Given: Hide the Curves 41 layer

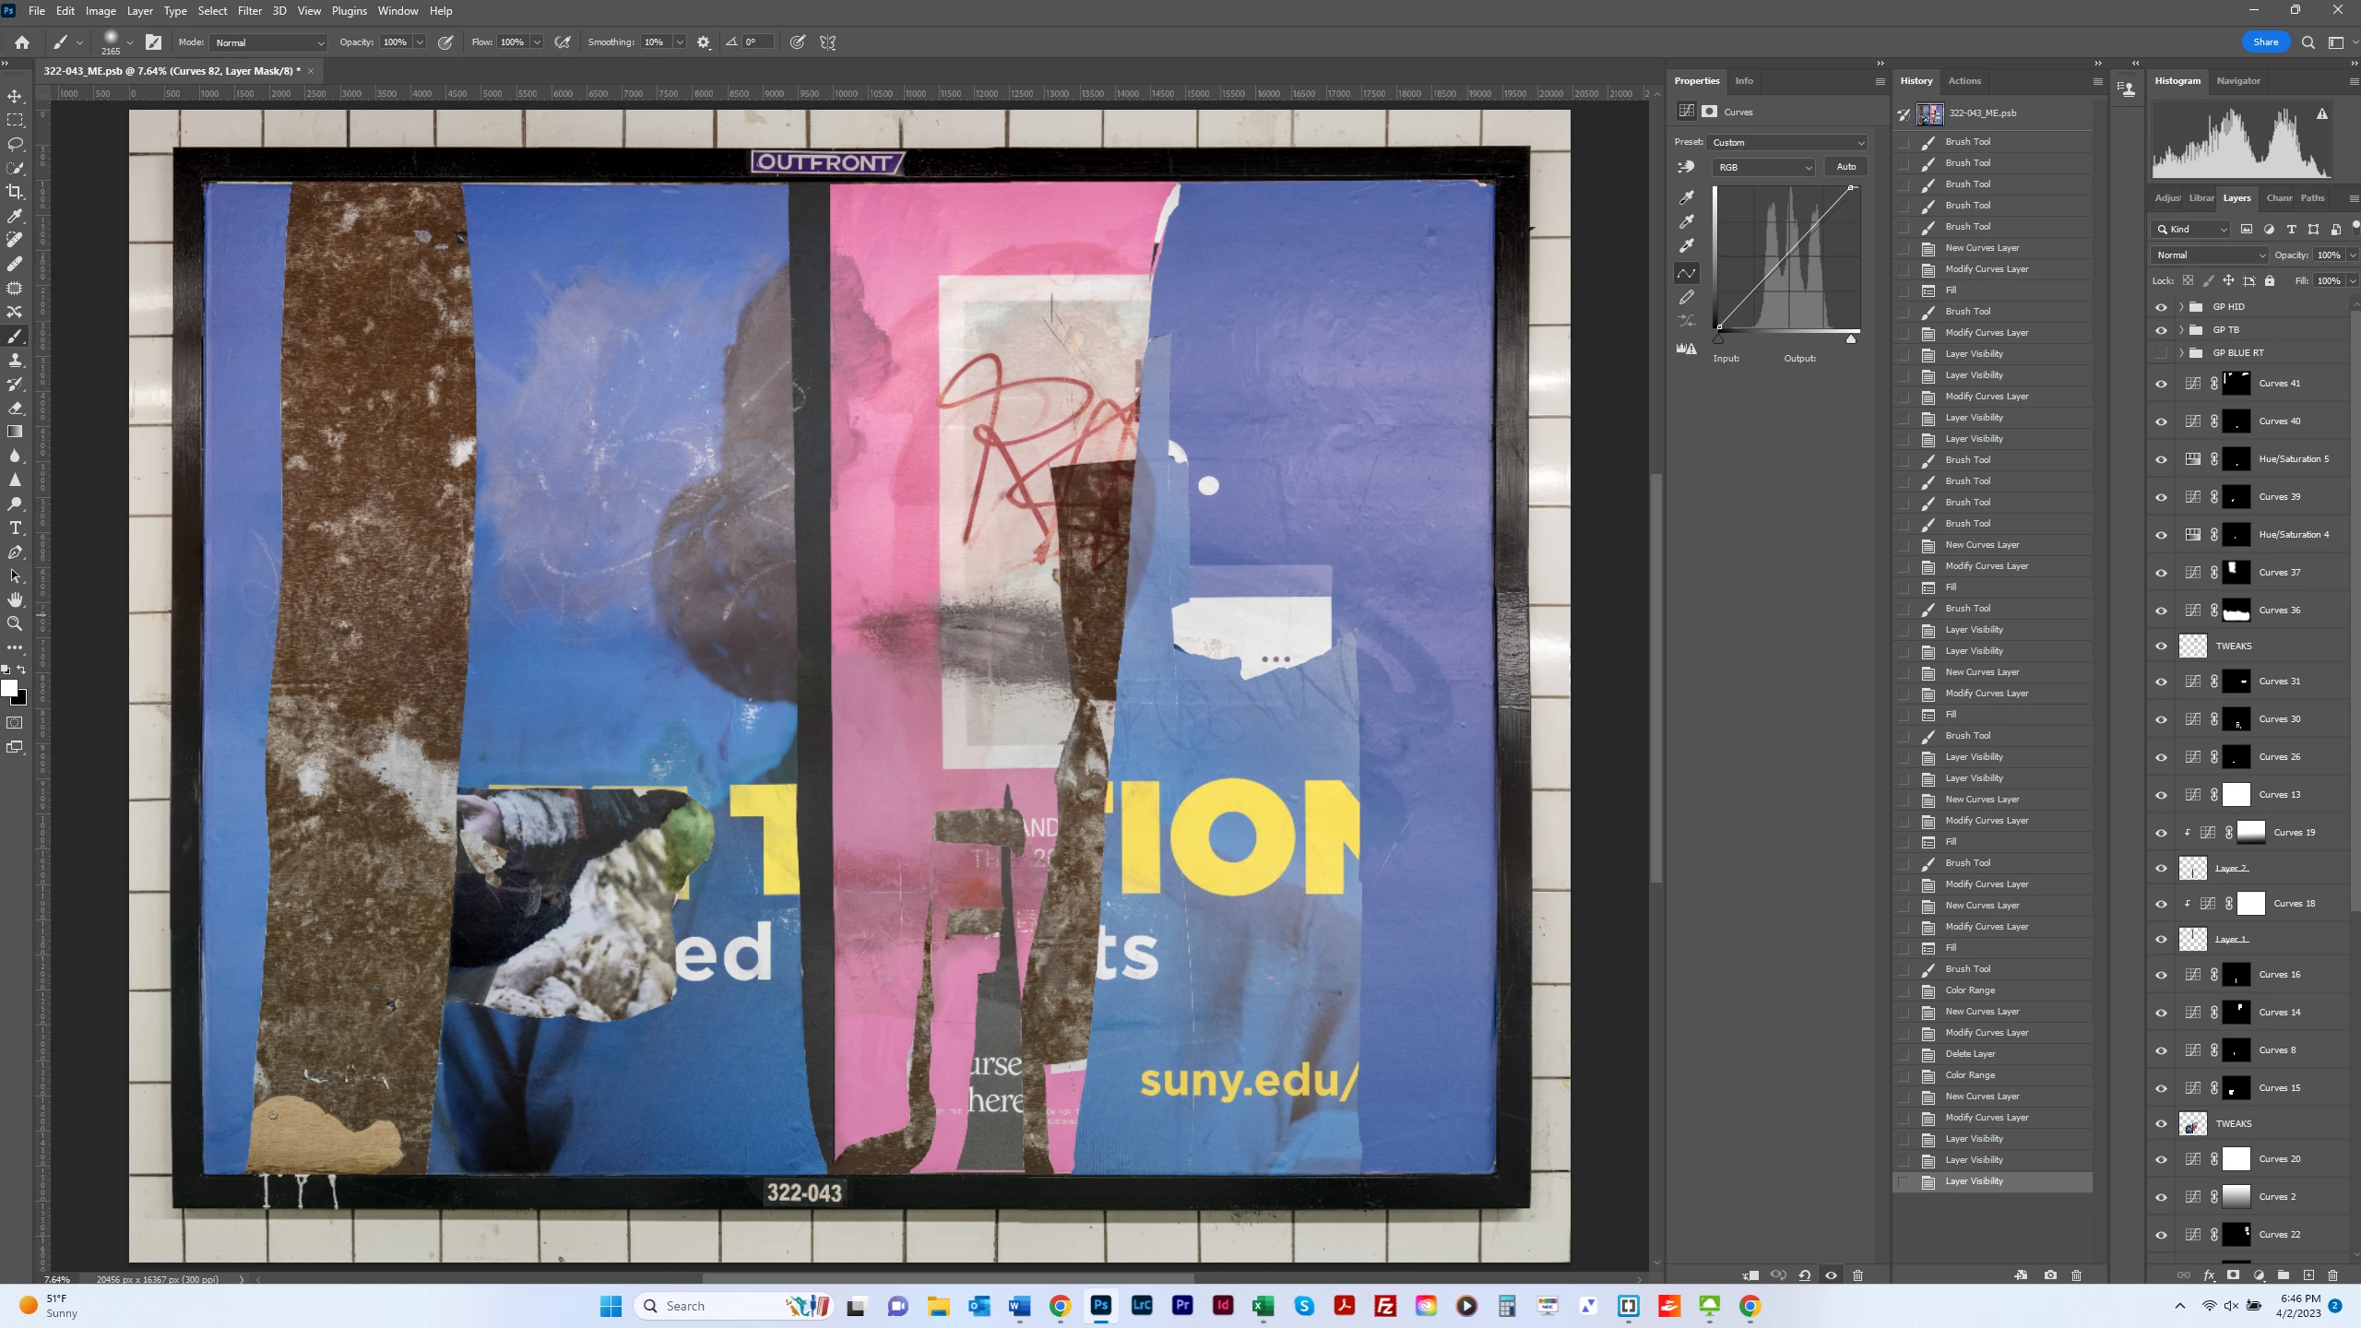Looking at the screenshot, I should (2161, 384).
